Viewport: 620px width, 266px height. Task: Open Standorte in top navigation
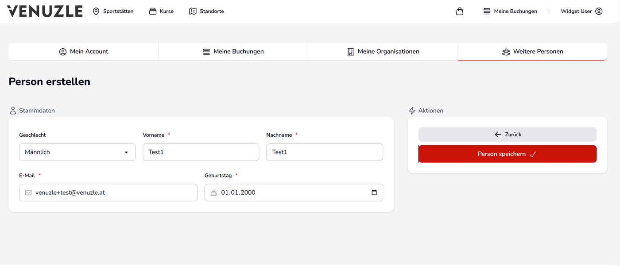(206, 11)
